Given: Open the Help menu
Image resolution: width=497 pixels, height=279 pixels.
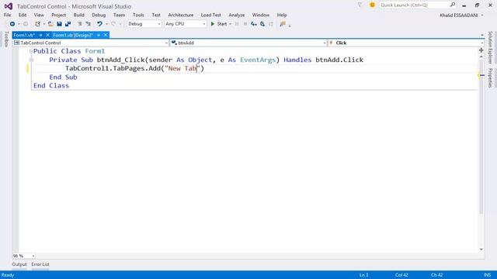Looking at the screenshot, I should pyautogui.click(x=282, y=15).
